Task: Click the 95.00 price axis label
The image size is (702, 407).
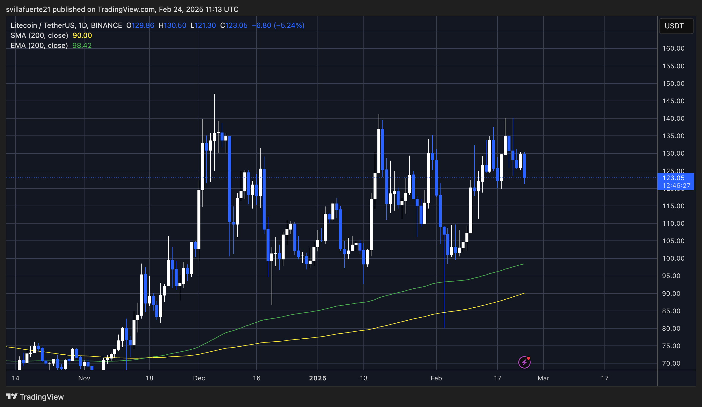Action: tap(671, 276)
